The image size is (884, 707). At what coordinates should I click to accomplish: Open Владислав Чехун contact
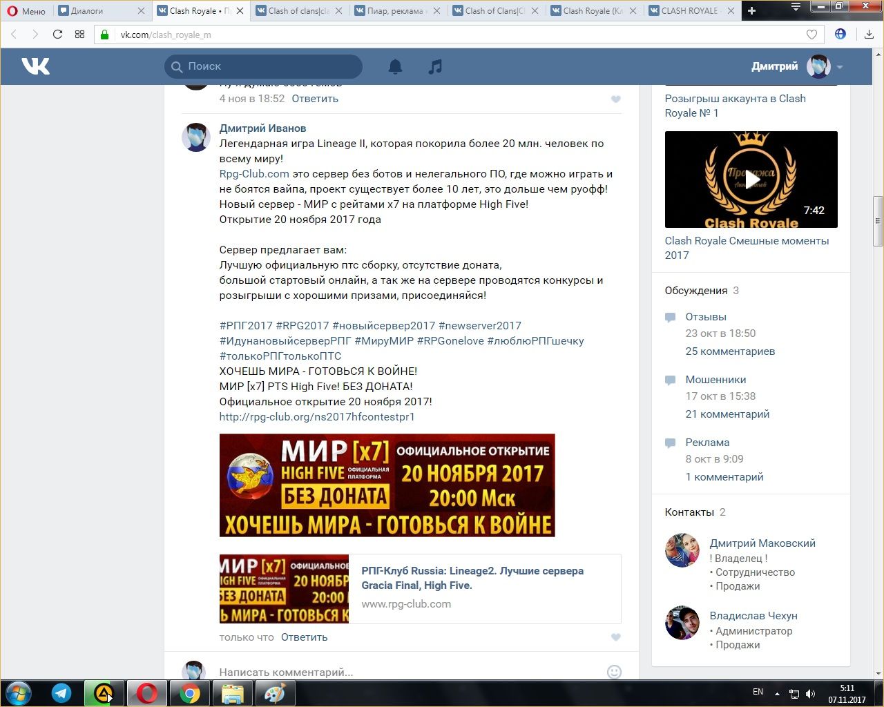[753, 616]
